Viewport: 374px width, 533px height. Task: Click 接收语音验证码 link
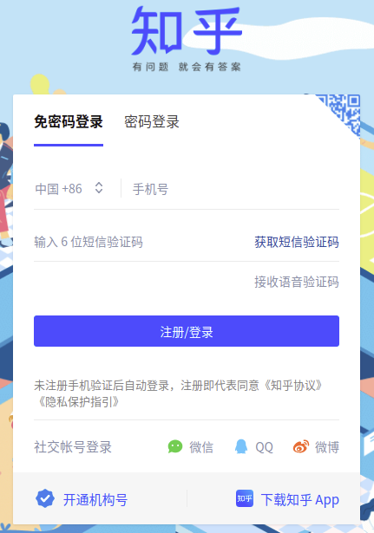pyautogui.click(x=297, y=282)
